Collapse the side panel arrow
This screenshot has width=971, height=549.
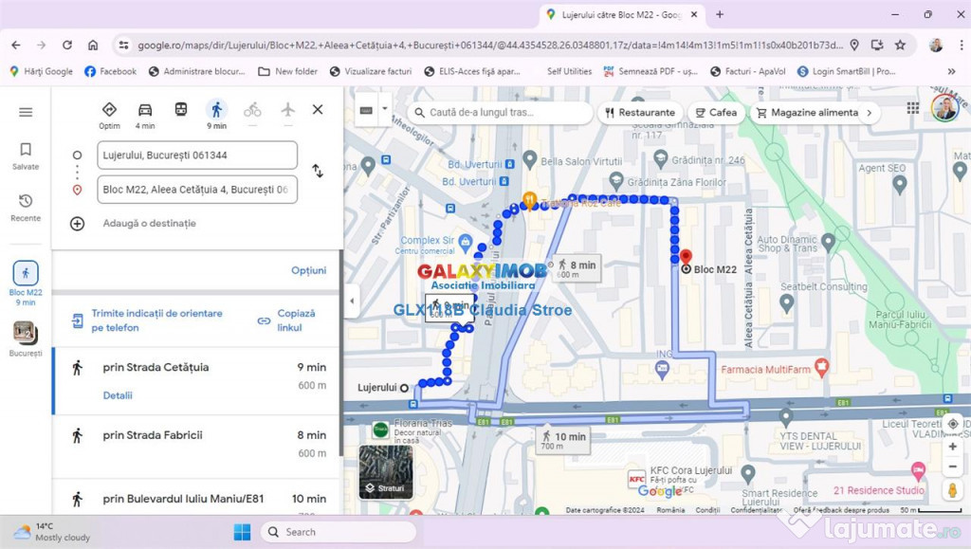click(x=352, y=302)
